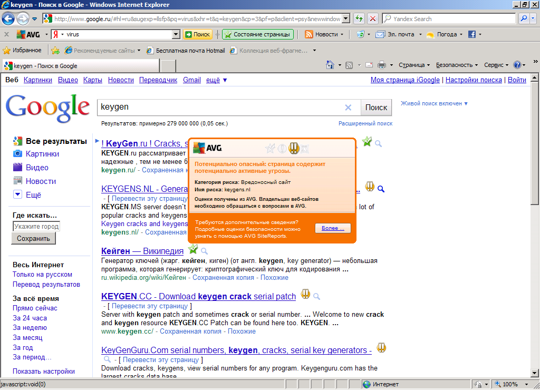Open KEYGEN.CC Download keygen crack result

click(x=198, y=296)
